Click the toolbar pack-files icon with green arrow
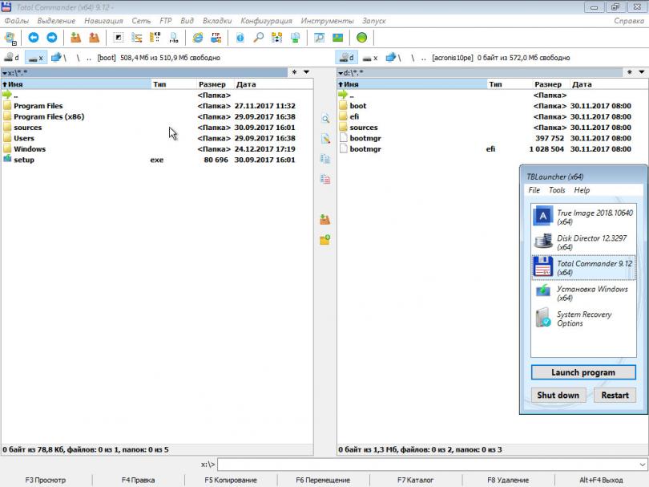The width and height of the screenshot is (649, 487). [x=75, y=38]
